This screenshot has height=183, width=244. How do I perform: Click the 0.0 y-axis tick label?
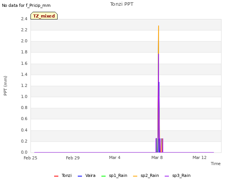point(24,152)
